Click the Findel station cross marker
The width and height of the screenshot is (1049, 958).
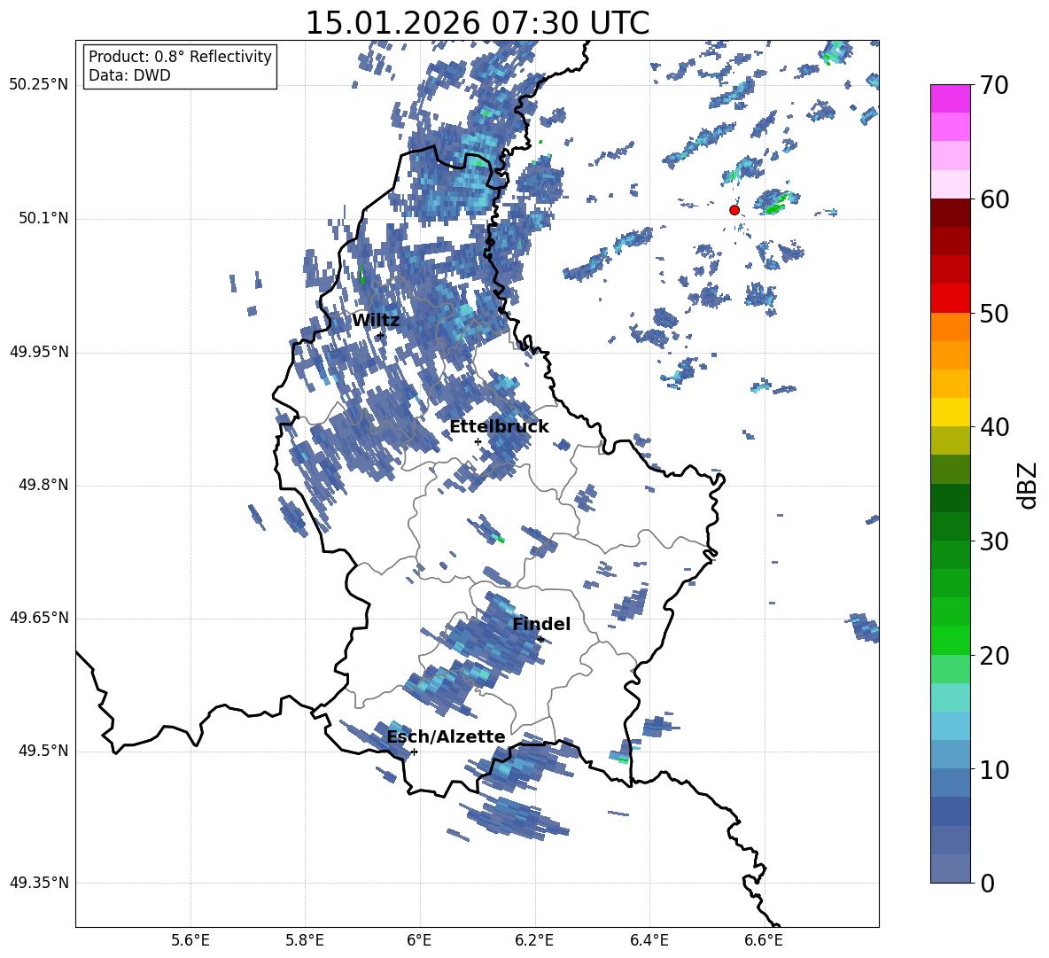(x=540, y=640)
